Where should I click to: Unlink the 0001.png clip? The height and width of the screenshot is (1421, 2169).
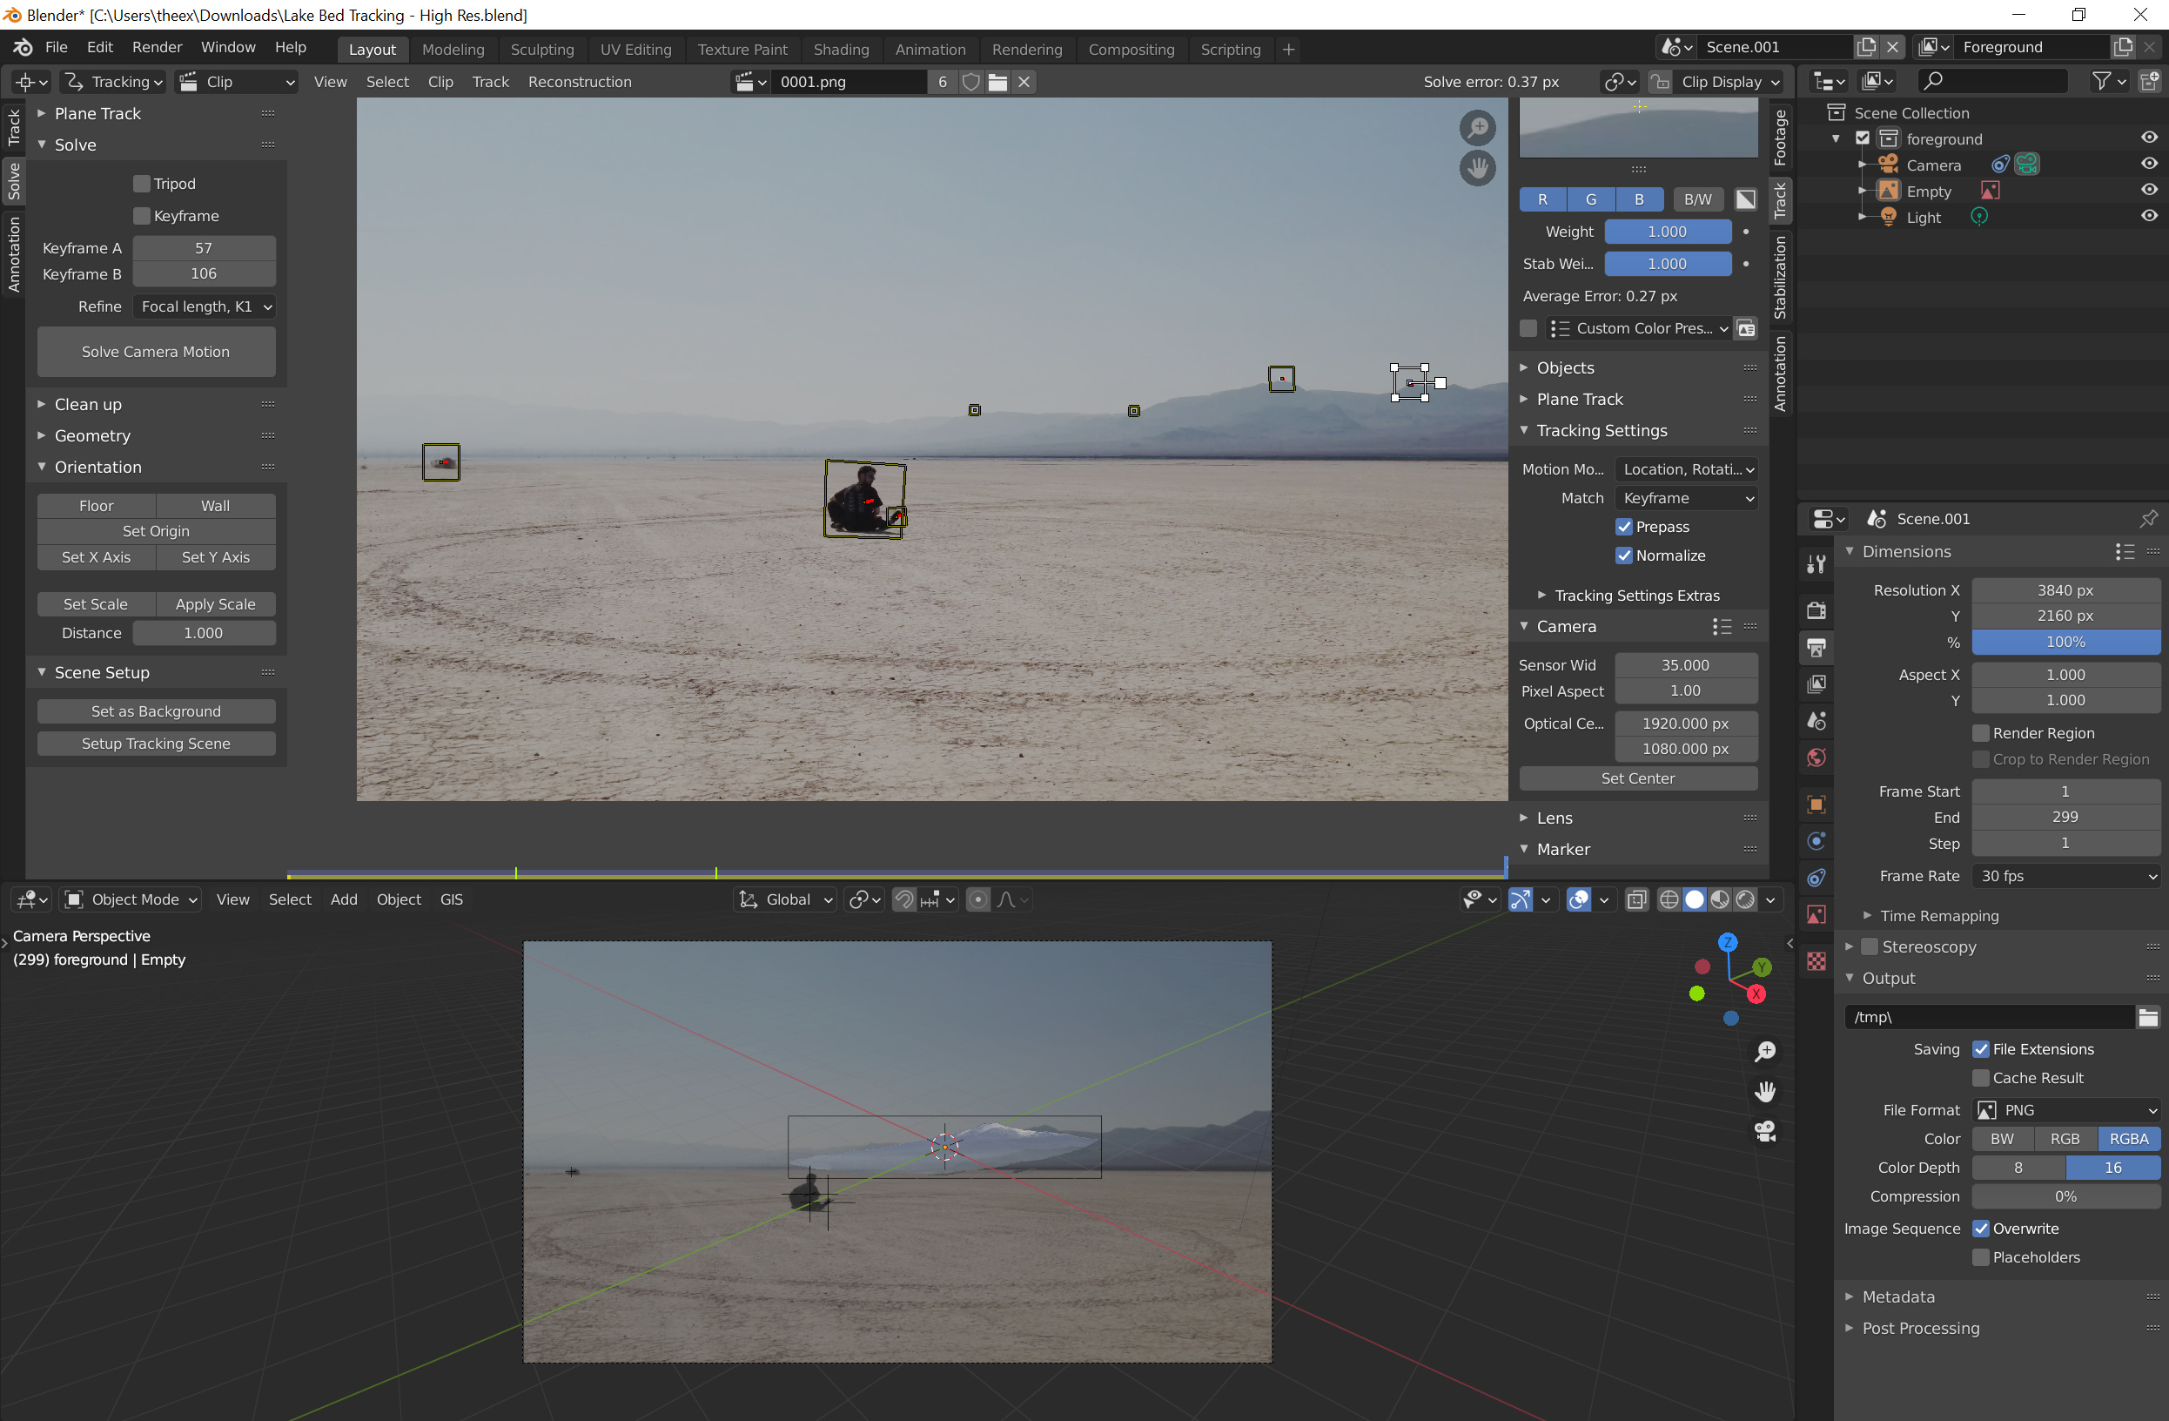1024,82
